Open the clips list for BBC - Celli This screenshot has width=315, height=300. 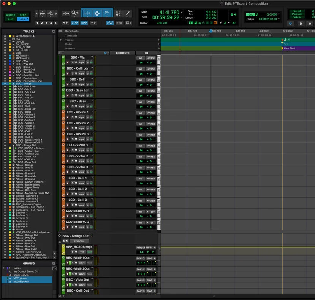81,84
